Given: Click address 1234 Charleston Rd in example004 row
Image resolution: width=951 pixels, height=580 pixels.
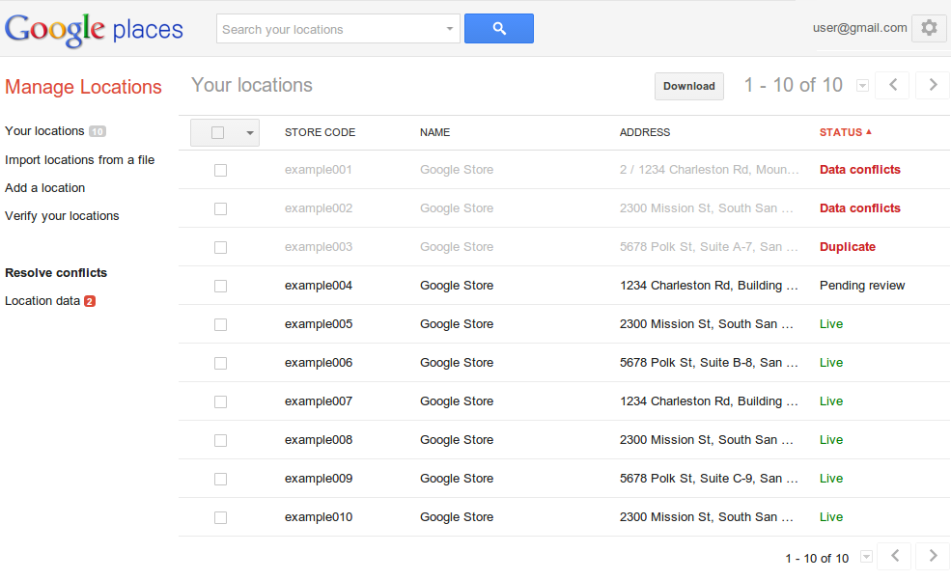Looking at the screenshot, I should coord(709,286).
